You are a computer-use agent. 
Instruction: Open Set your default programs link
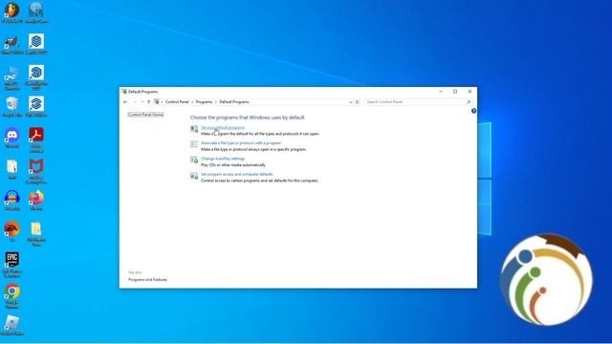[x=223, y=127]
